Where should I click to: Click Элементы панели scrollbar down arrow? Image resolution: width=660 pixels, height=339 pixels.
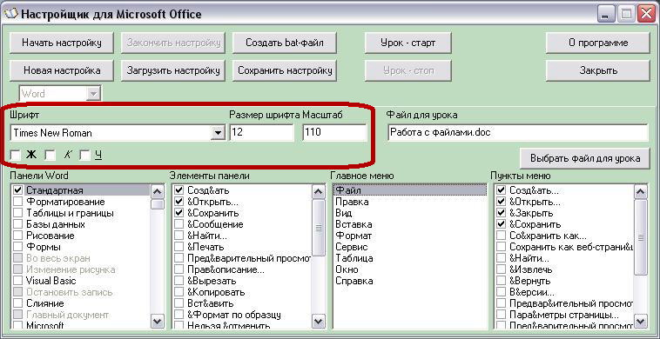pyautogui.click(x=319, y=322)
